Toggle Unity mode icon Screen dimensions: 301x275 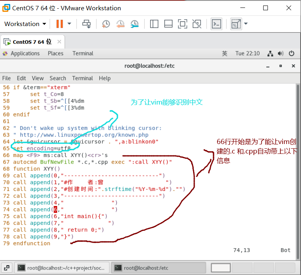[197, 24]
